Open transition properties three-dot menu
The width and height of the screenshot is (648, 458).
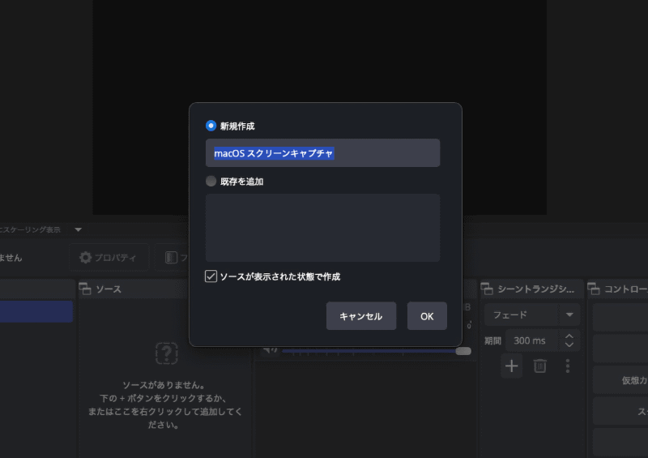click(x=568, y=366)
